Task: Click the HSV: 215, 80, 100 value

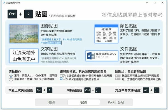Action: click(106, 35)
